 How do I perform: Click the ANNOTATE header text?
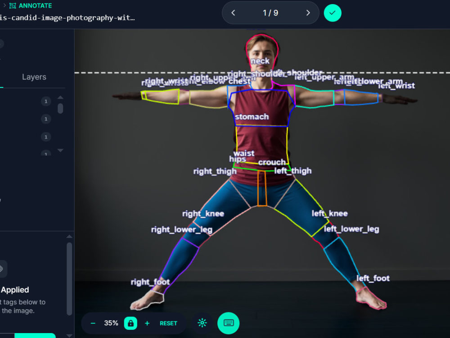(35, 5)
